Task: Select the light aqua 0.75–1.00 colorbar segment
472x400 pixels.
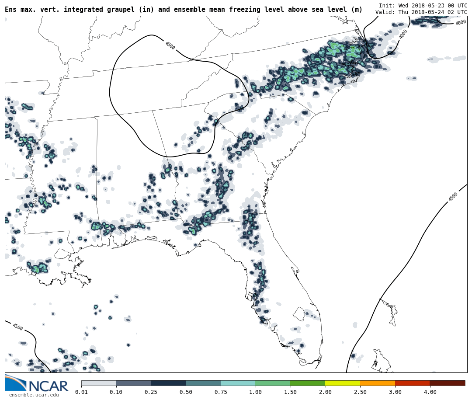Action: point(238,383)
